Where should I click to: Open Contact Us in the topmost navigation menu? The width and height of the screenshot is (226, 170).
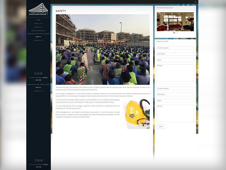click(x=38, y=40)
